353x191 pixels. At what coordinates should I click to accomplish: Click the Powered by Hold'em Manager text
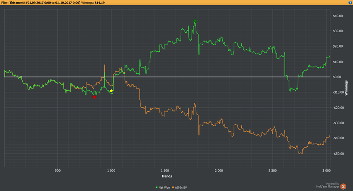[x=328, y=185]
